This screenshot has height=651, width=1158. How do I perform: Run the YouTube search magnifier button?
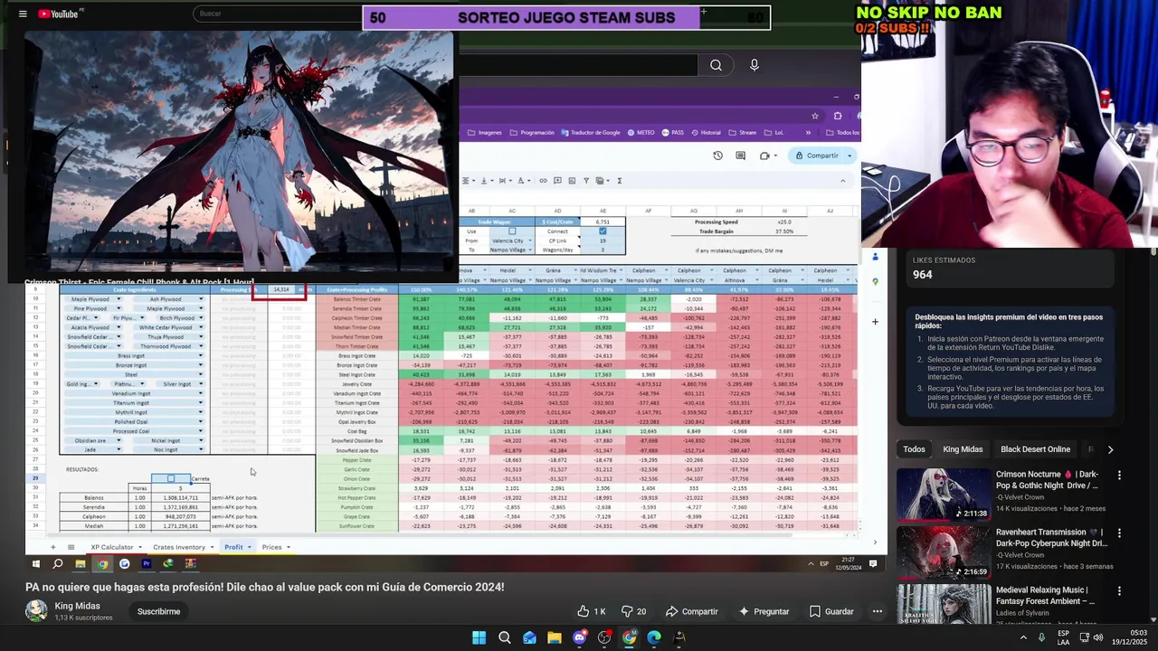[x=716, y=65]
